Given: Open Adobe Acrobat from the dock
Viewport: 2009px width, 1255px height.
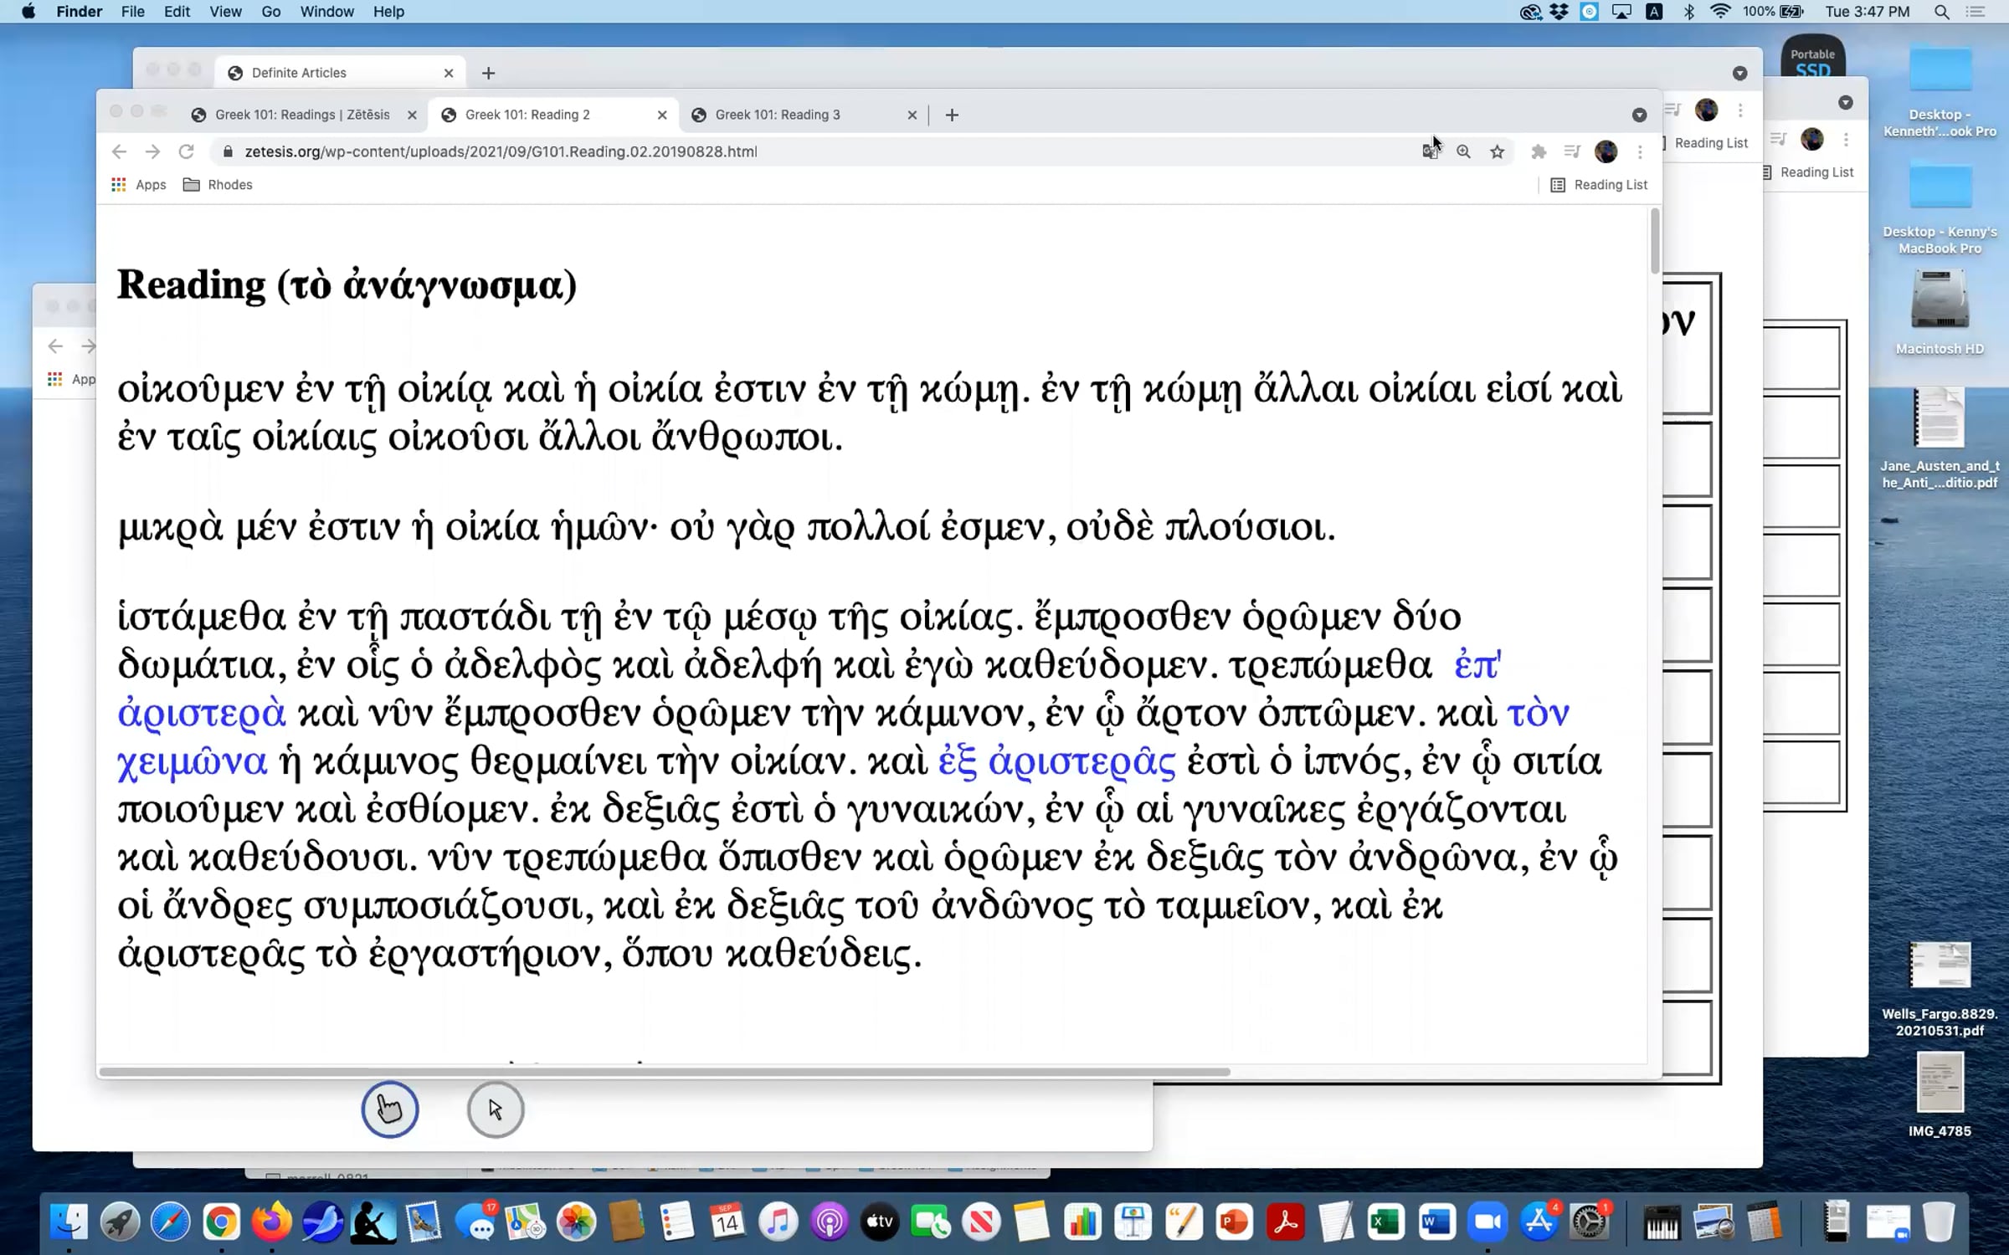Looking at the screenshot, I should coord(1285,1222).
